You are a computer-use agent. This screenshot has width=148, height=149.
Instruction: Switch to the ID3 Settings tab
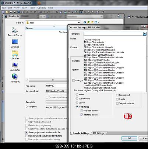[x=99, y=133]
